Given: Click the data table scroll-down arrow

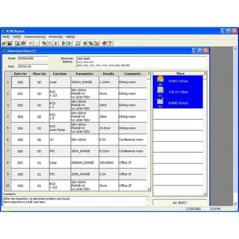Looking at the screenshot, I should (x=149, y=189).
